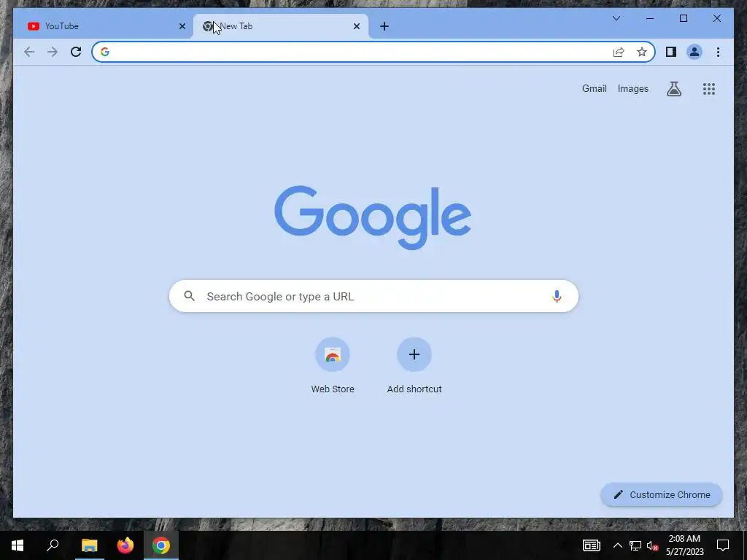The image size is (747, 560).
Task: Open Windows taskbar search
Action: pyautogui.click(x=53, y=545)
